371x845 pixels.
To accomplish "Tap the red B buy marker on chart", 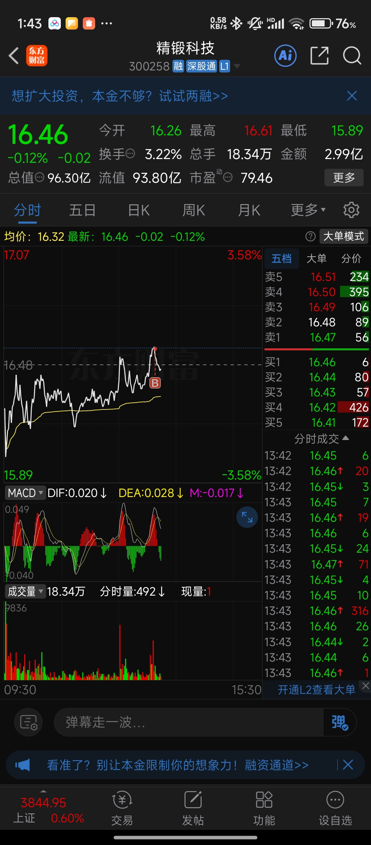I will coord(155,383).
